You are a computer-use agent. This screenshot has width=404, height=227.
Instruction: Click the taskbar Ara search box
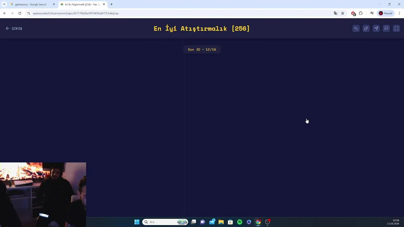(165, 222)
